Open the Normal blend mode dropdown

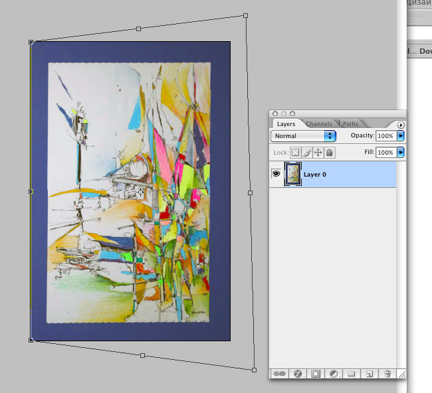[303, 136]
